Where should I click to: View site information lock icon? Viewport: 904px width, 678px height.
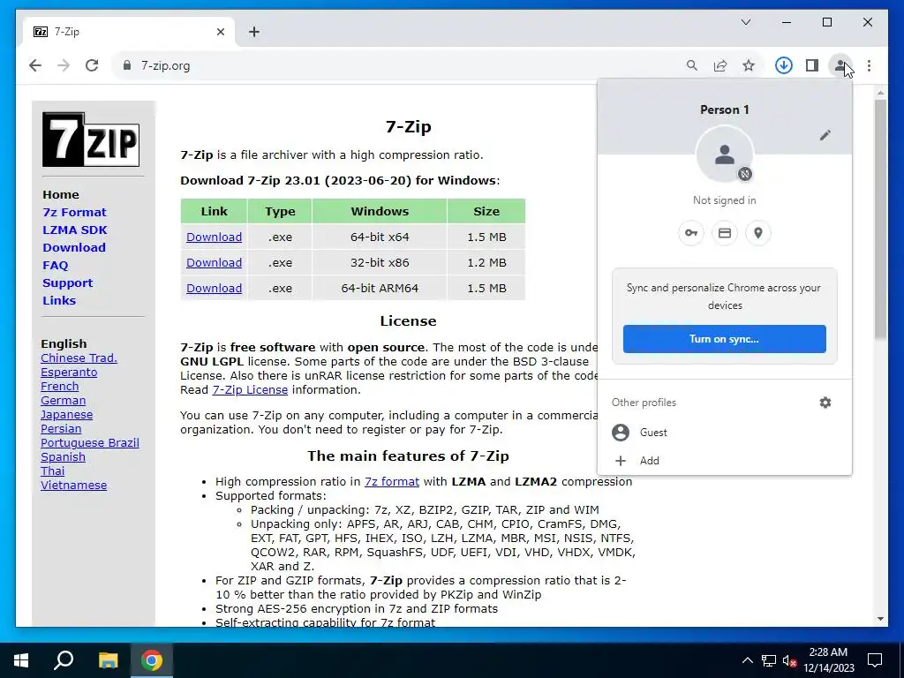127,65
